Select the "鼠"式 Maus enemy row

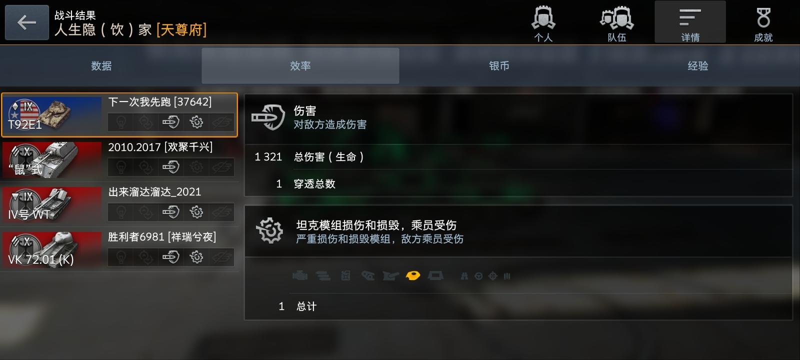pyautogui.click(x=119, y=160)
